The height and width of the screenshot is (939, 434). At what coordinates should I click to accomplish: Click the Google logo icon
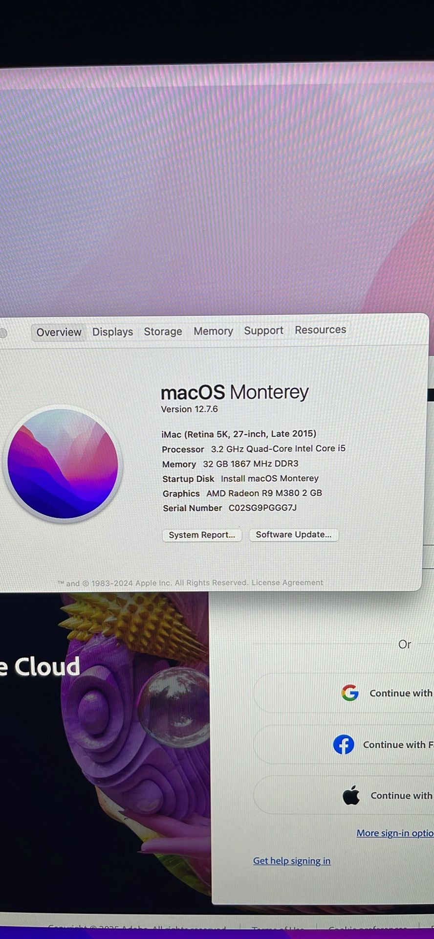pyautogui.click(x=350, y=693)
